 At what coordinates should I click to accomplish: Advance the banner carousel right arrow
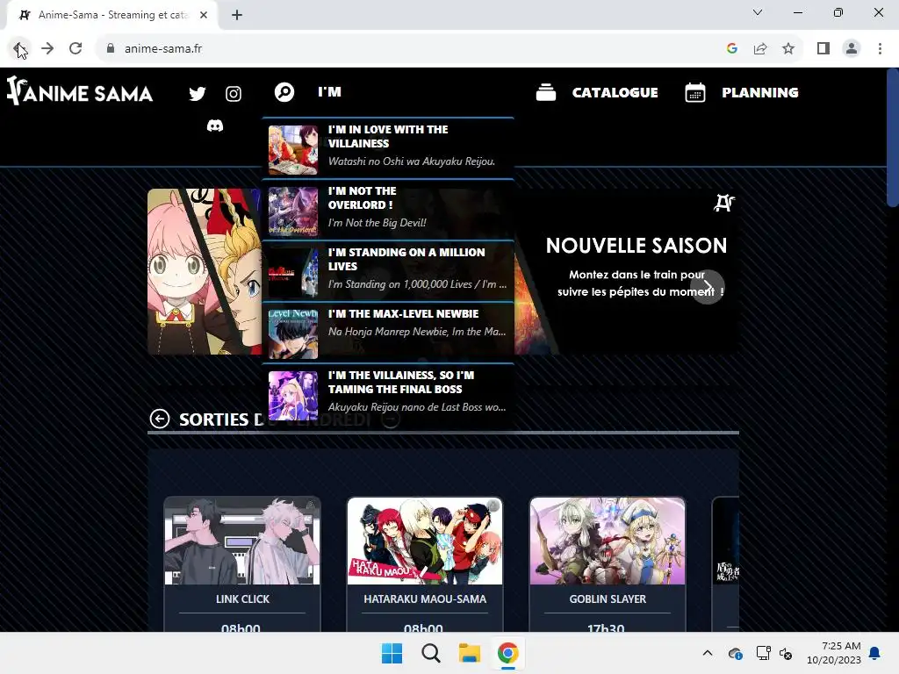tap(708, 287)
